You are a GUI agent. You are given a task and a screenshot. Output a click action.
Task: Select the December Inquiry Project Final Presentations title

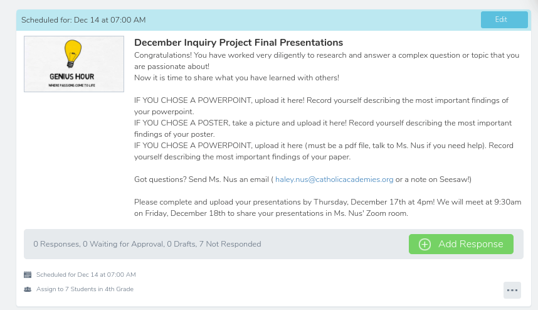[238, 43]
